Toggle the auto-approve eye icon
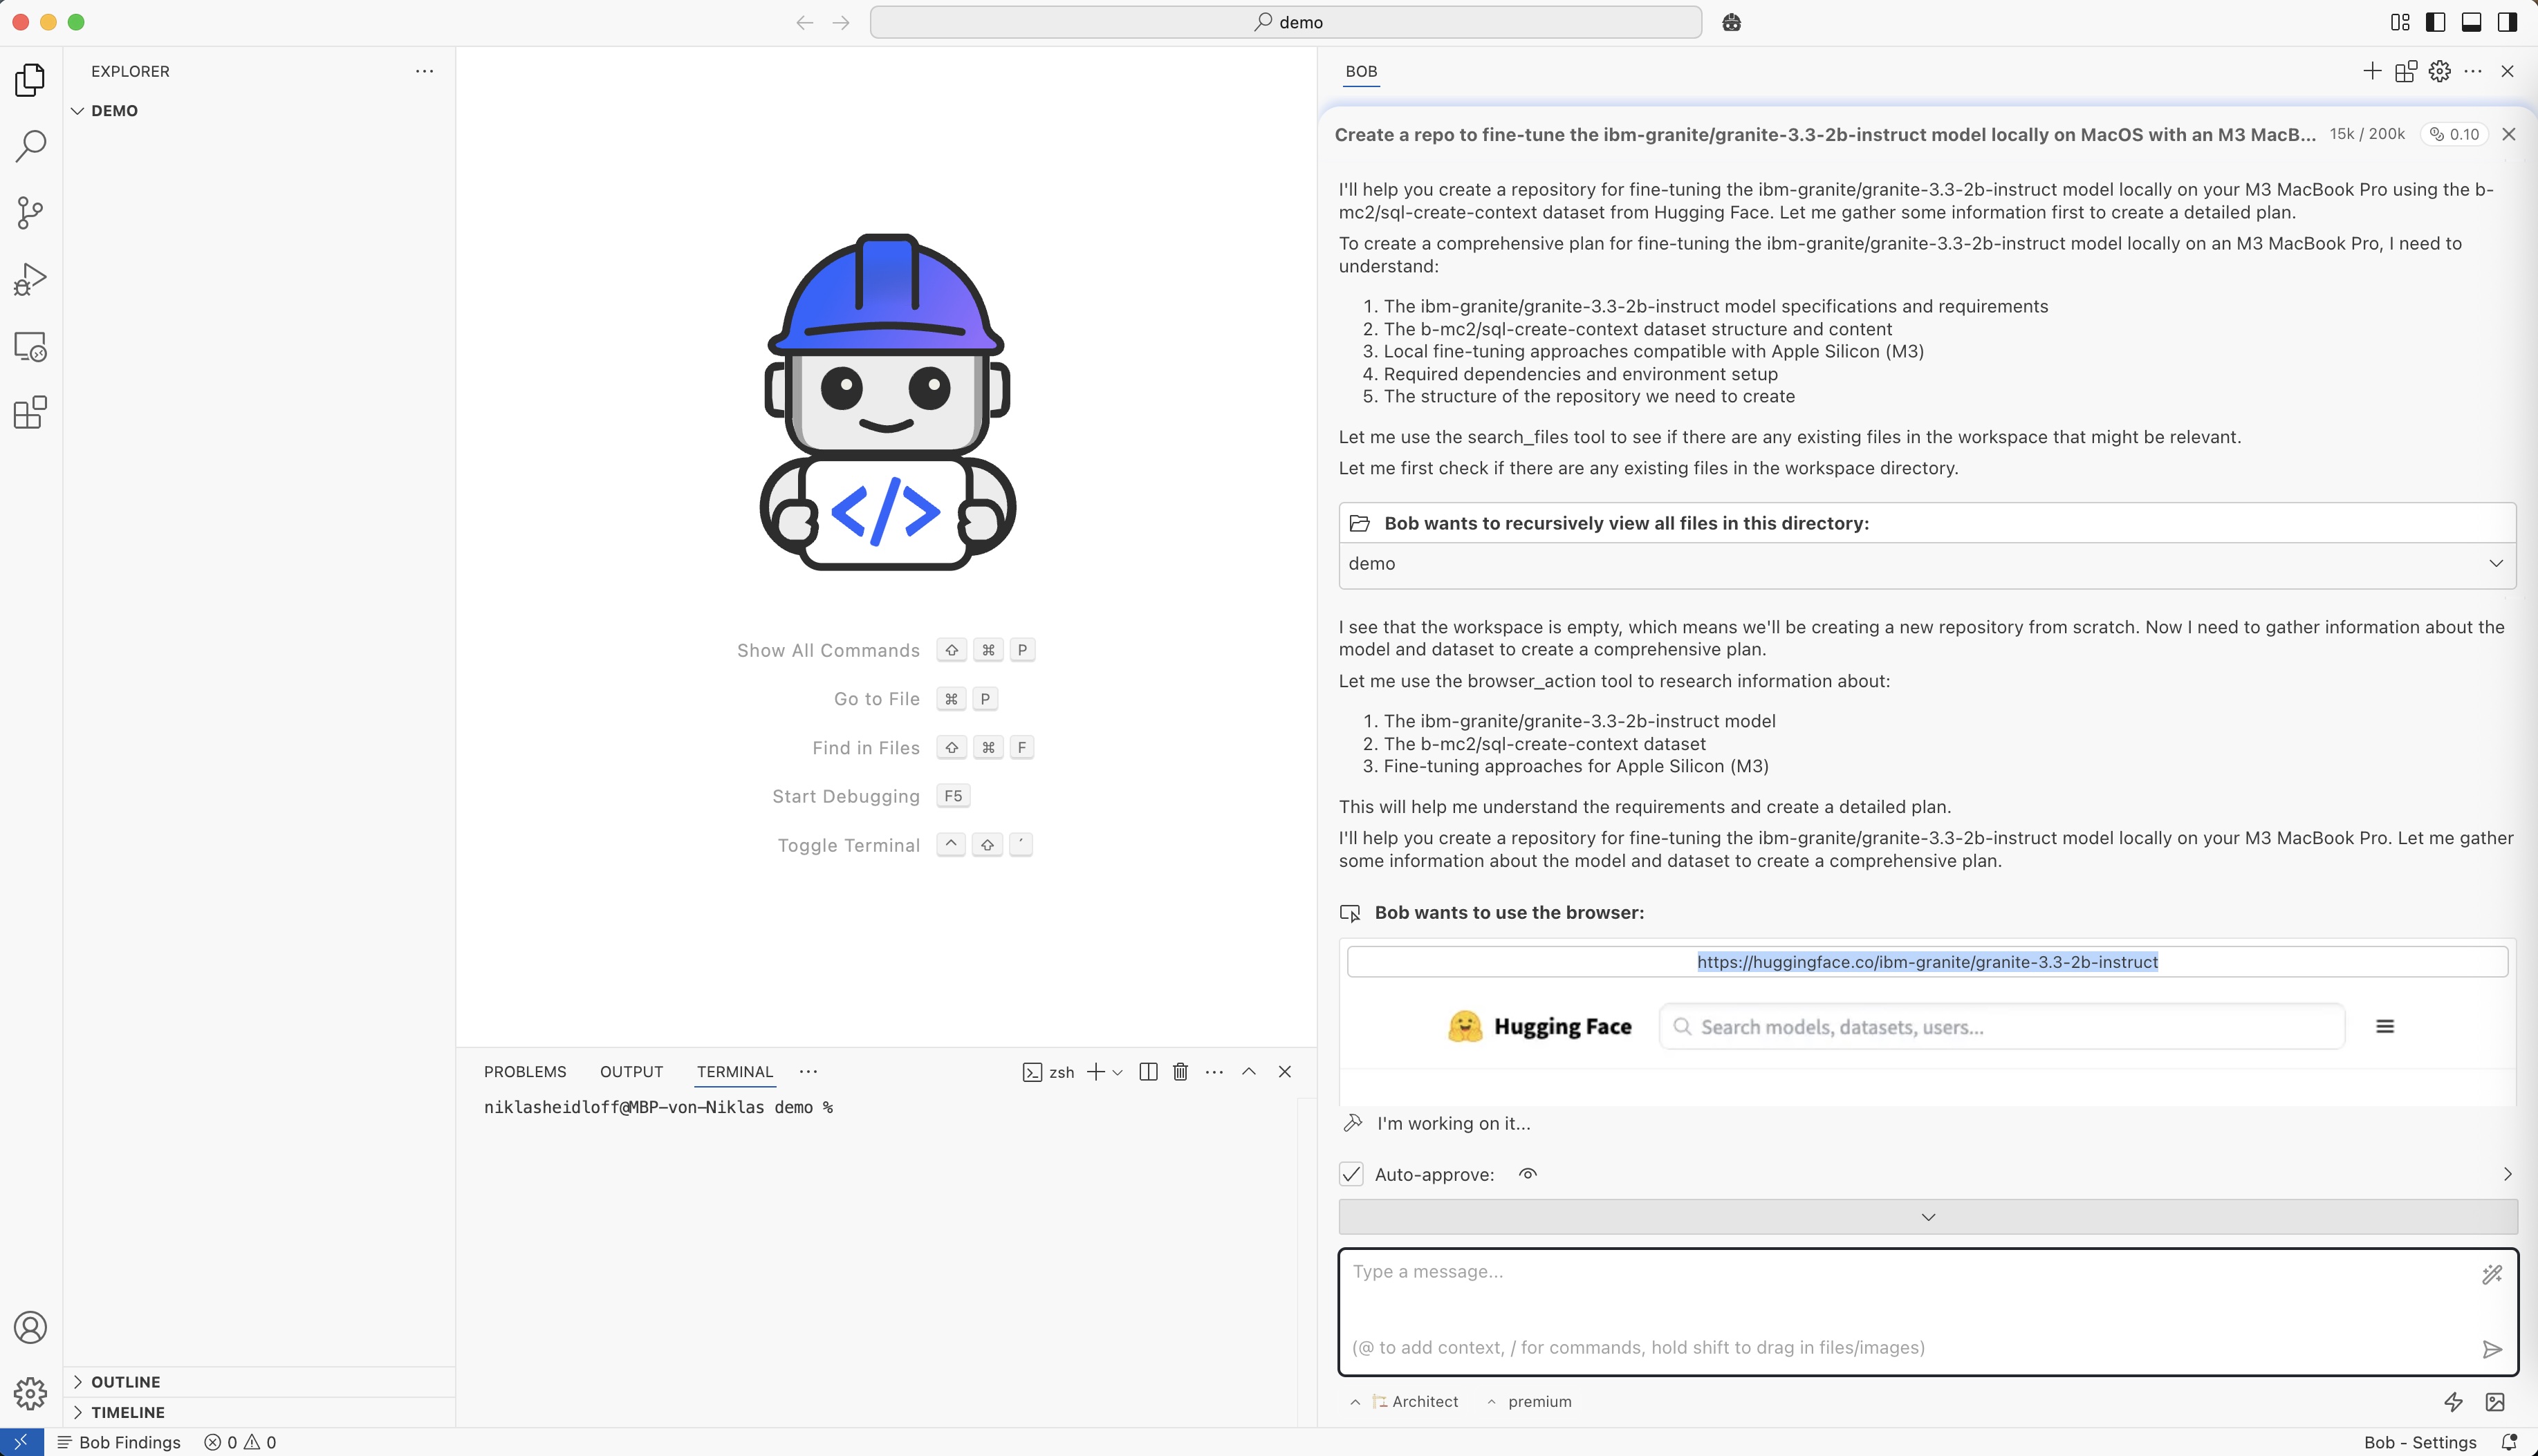Screen dimensions: 2538x1456 1527,1174
